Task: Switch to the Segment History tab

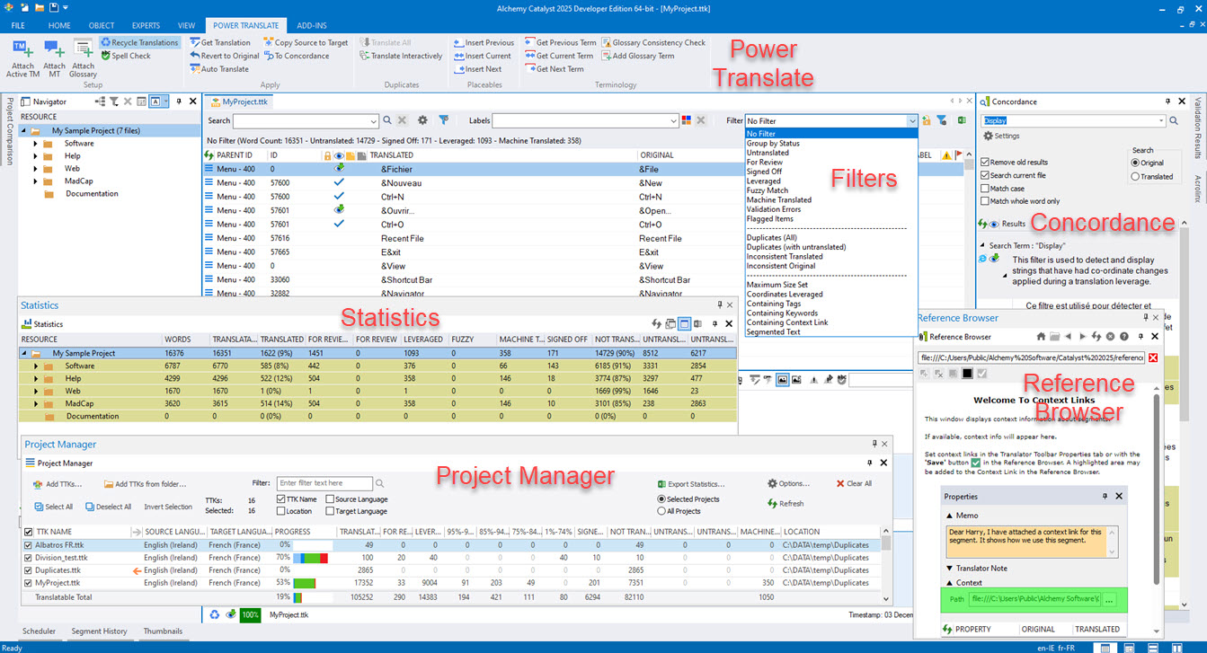Action: [99, 631]
